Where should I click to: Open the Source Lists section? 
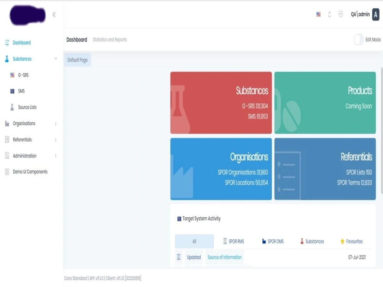coord(26,107)
